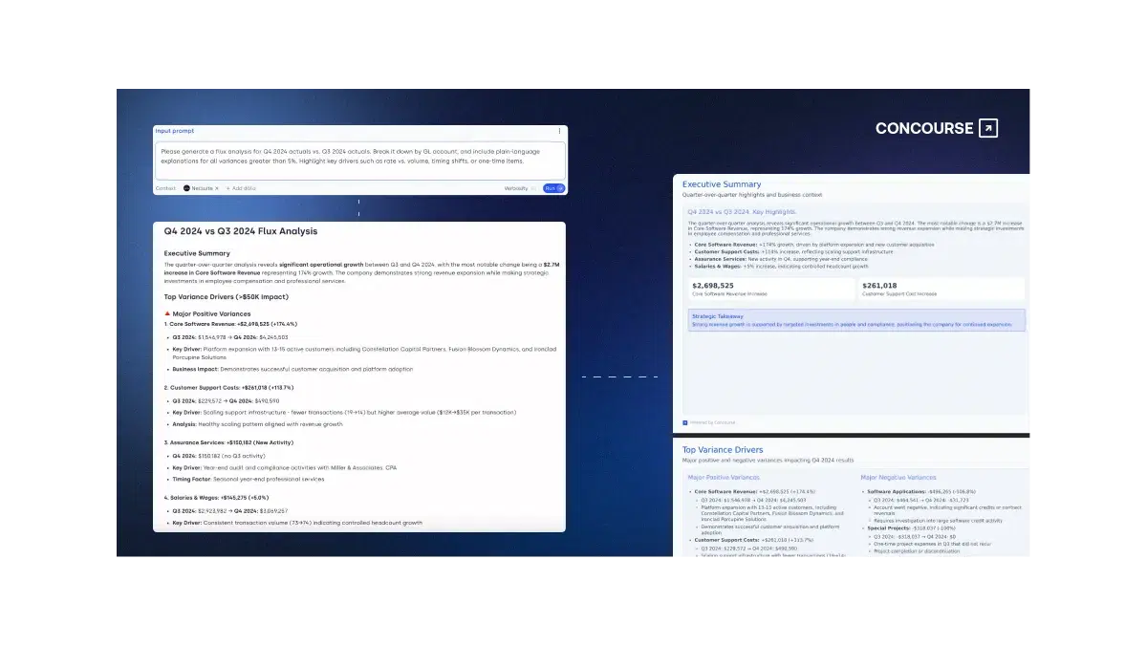
Task: Click the Run button
Action: 553,188
